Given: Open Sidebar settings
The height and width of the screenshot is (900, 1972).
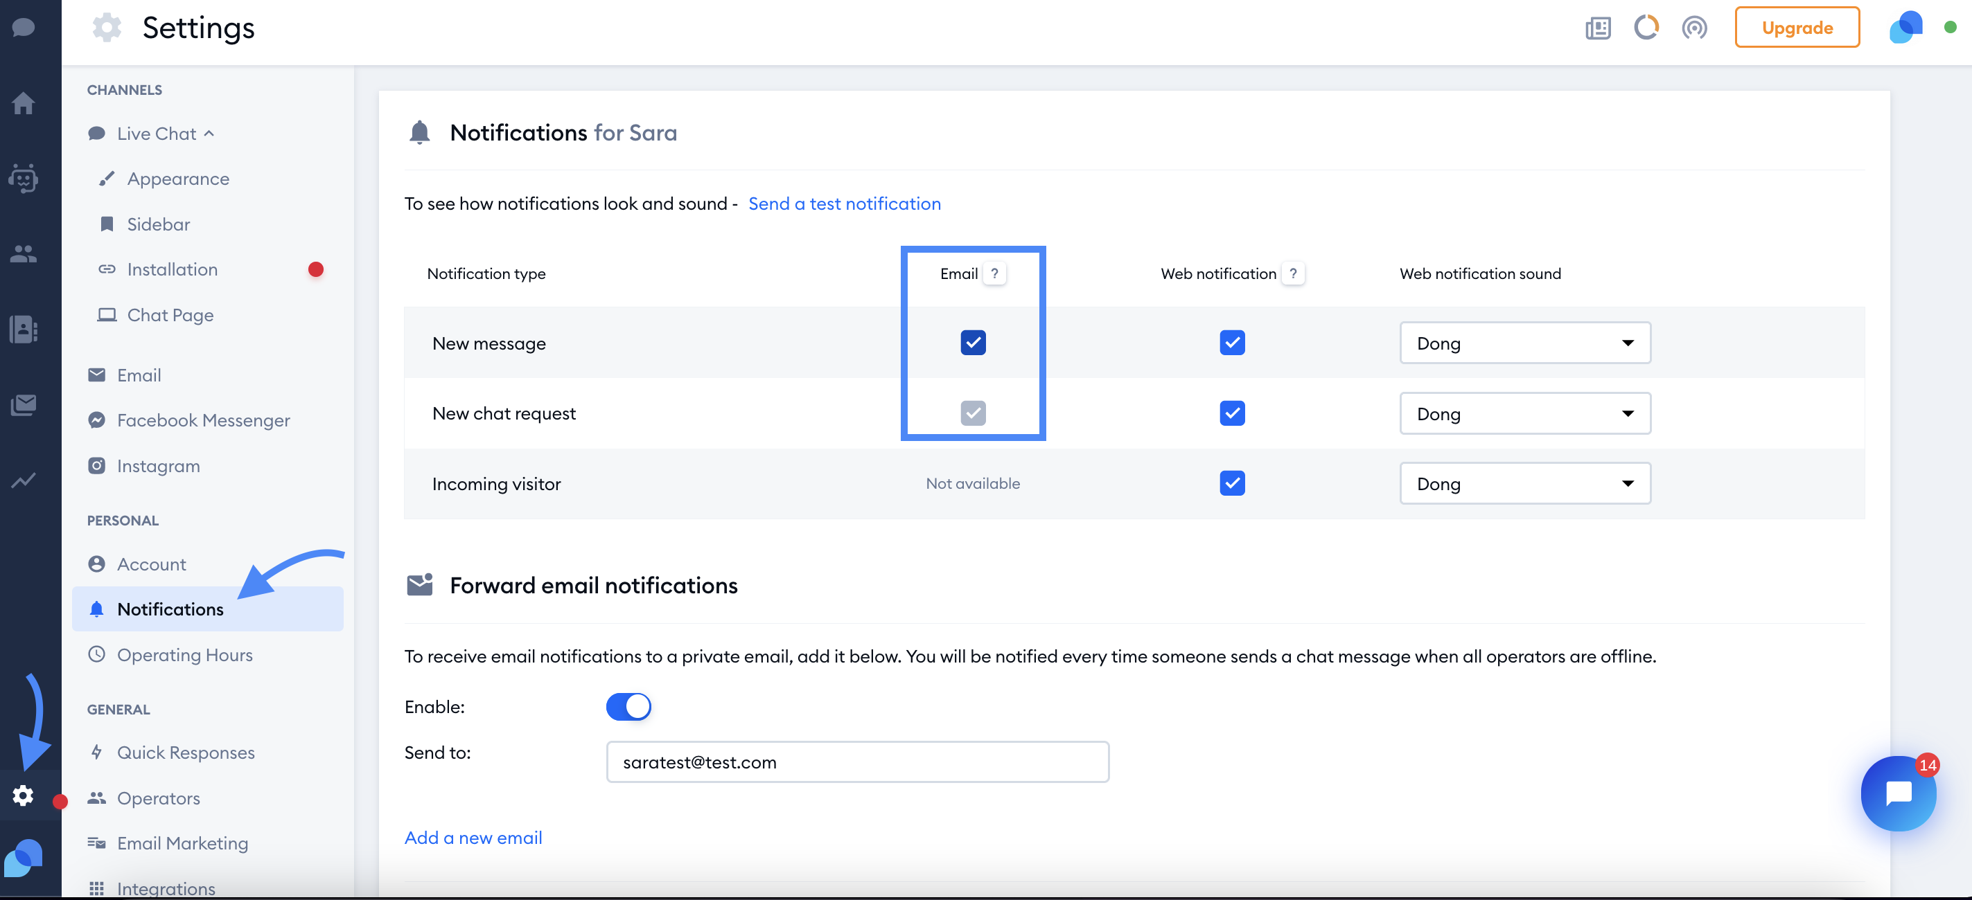Looking at the screenshot, I should point(158,225).
